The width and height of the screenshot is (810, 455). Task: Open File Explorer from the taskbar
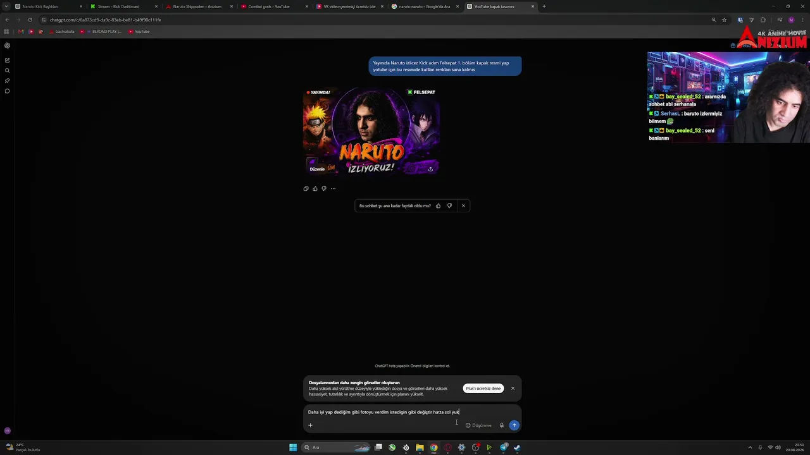click(420, 447)
